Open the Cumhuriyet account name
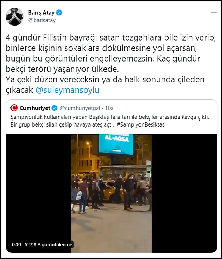The width and height of the screenshot is (222, 259). [x=35, y=108]
